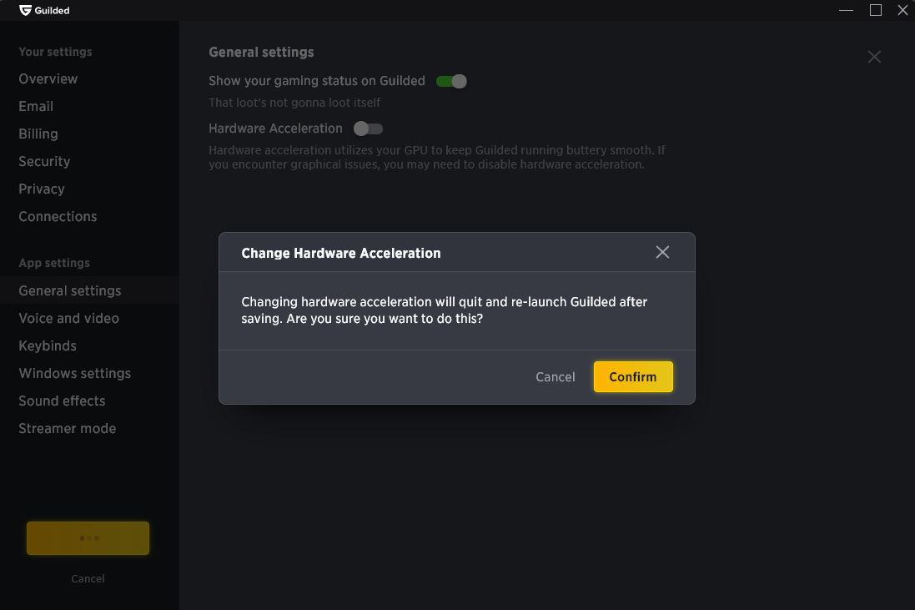
Task: Select Sound effects in sidebar
Action: tap(62, 401)
